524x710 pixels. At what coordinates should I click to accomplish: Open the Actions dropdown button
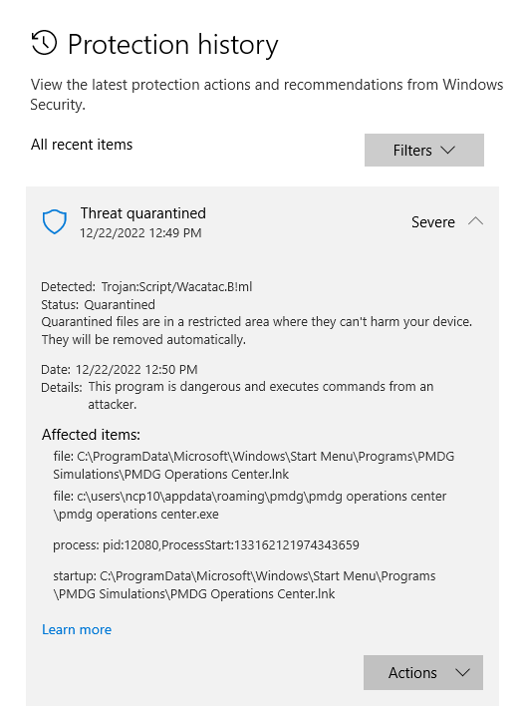pos(423,672)
